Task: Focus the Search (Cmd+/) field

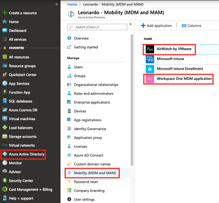Action: [x=97, y=27]
